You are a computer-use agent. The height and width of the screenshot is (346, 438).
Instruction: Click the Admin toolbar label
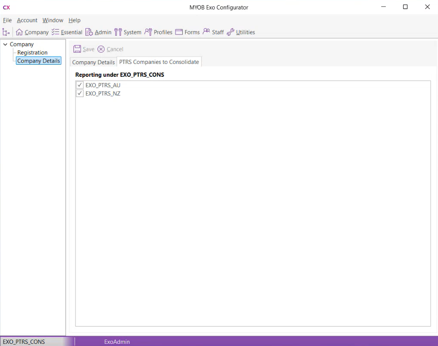pyautogui.click(x=103, y=32)
